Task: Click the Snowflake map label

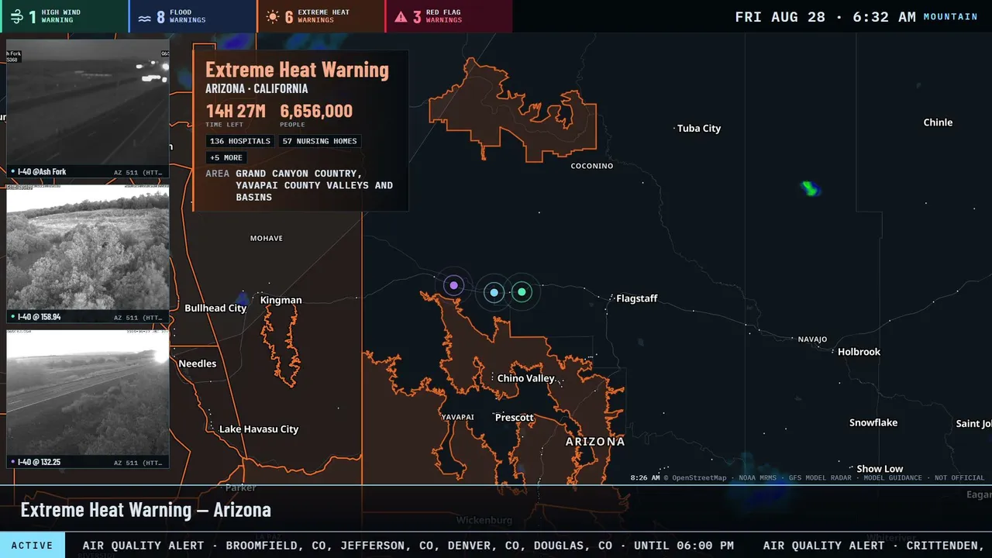Action: pos(873,422)
